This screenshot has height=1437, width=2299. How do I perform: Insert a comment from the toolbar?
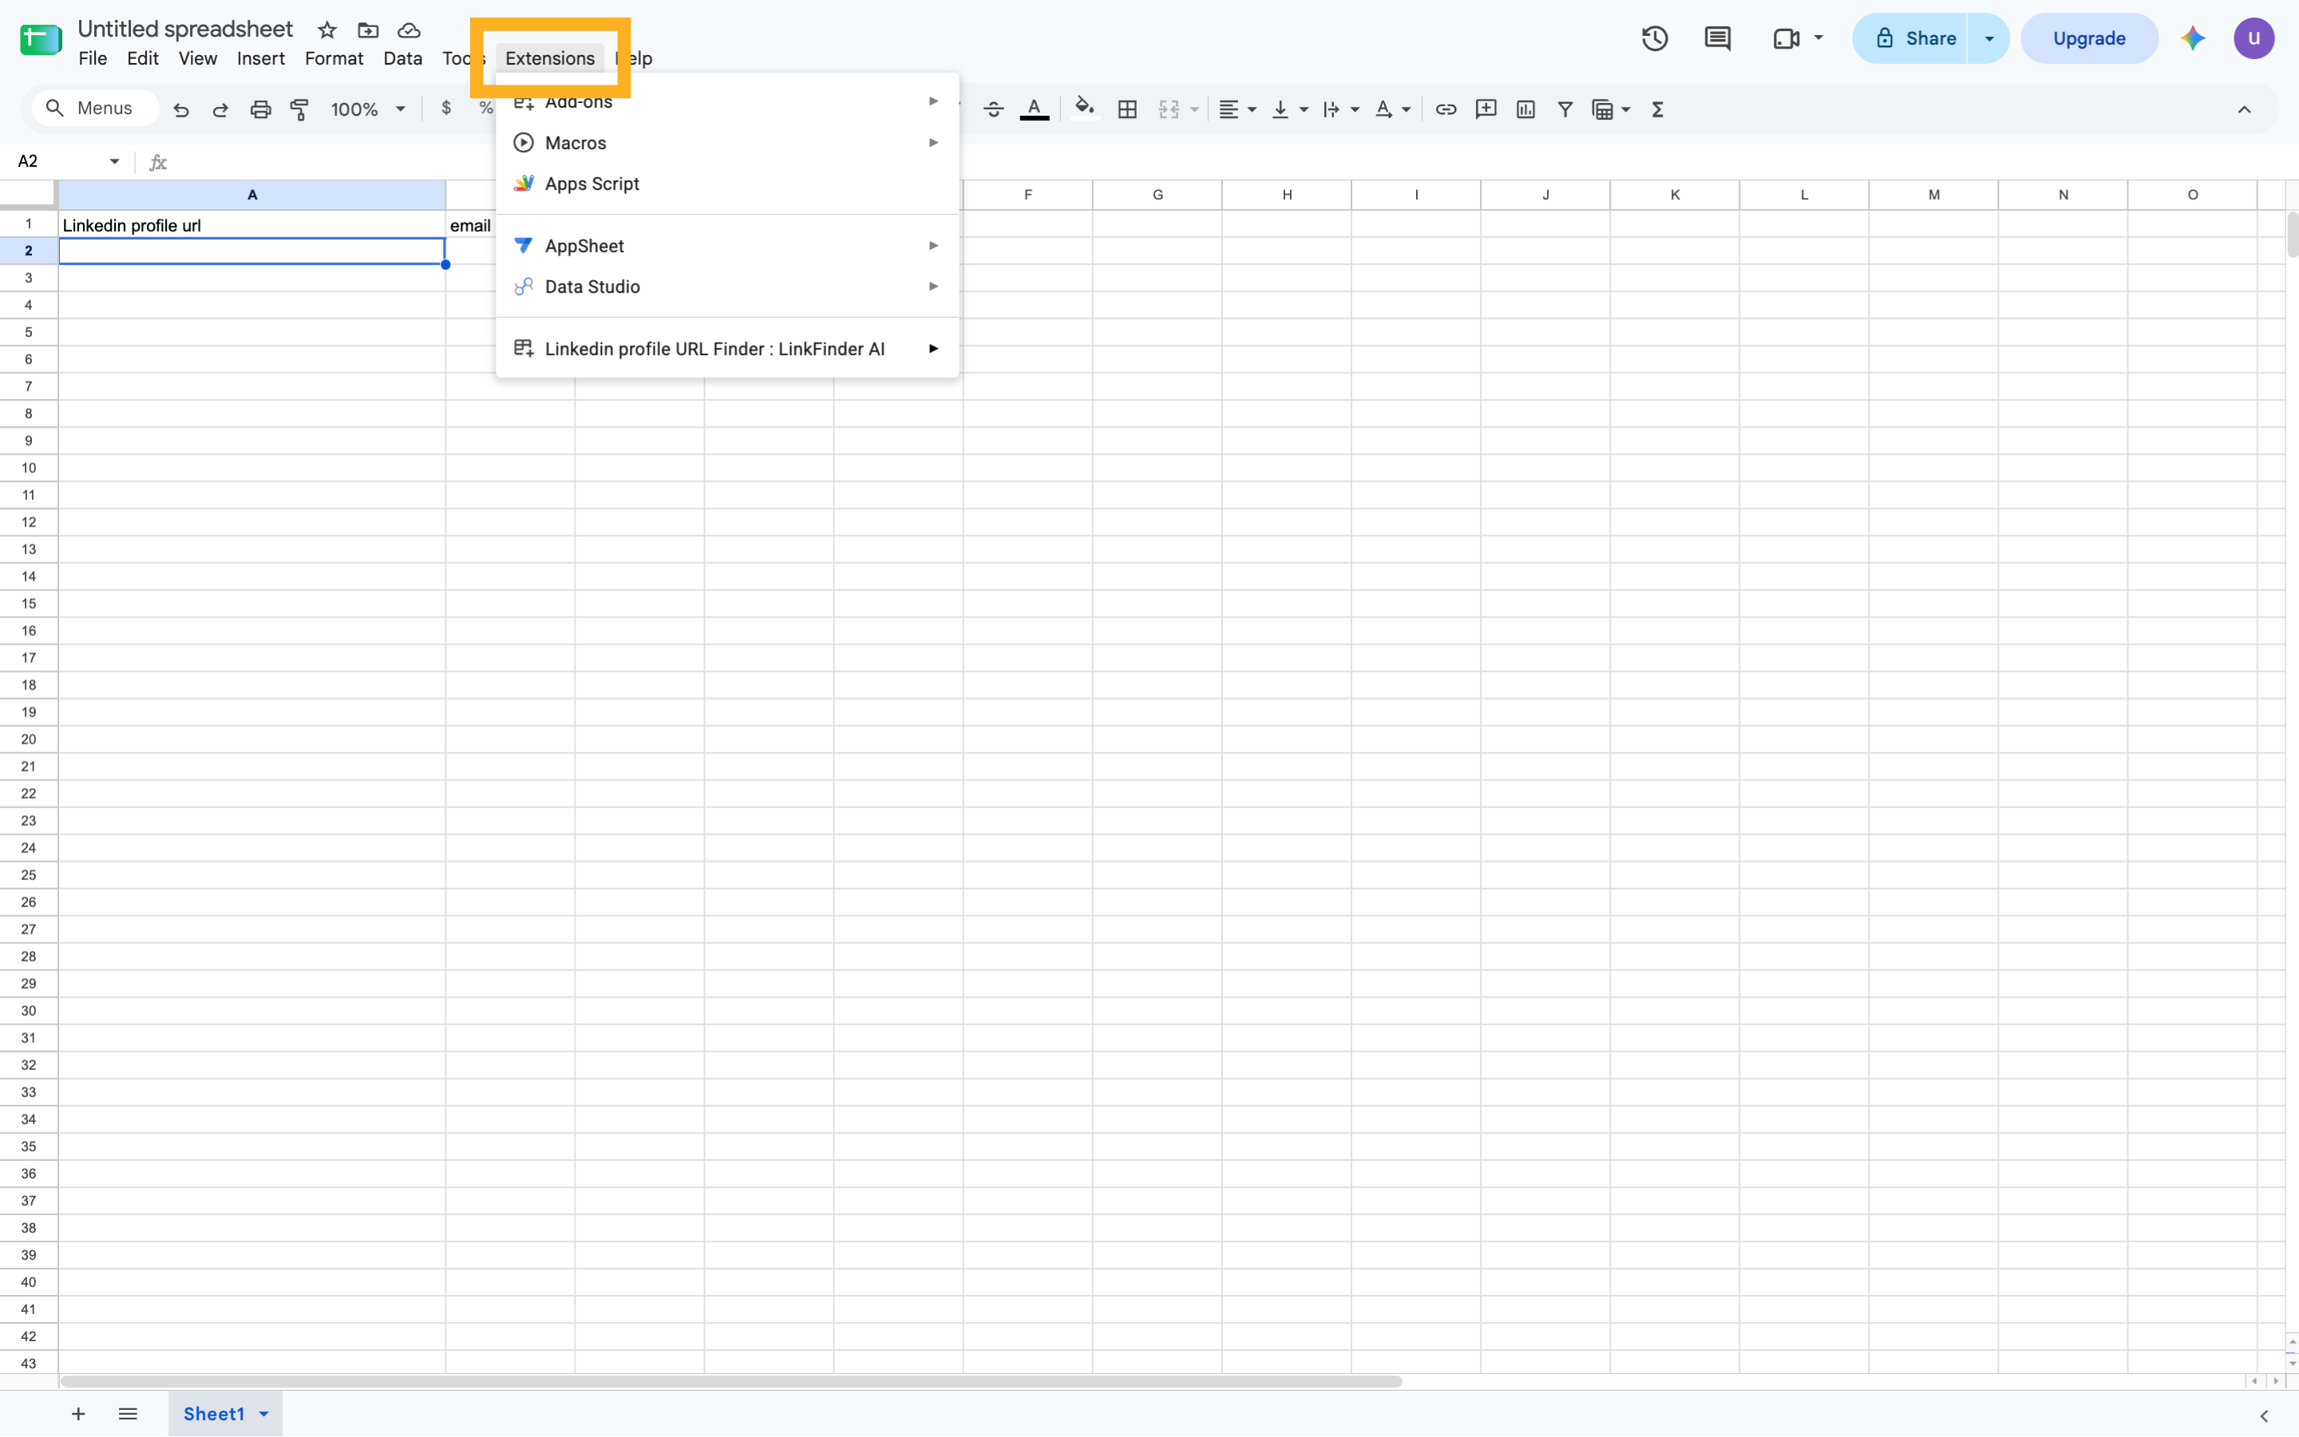[x=1486, y=109]
